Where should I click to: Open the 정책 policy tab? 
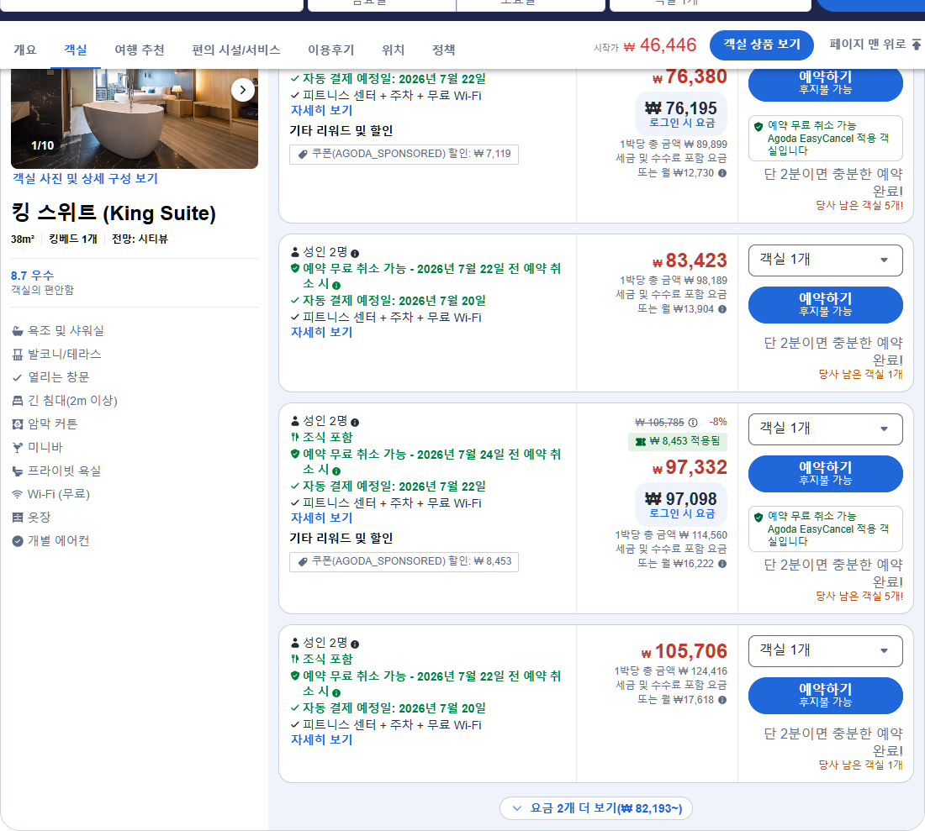pyautogui.click(x=444, y=50)
